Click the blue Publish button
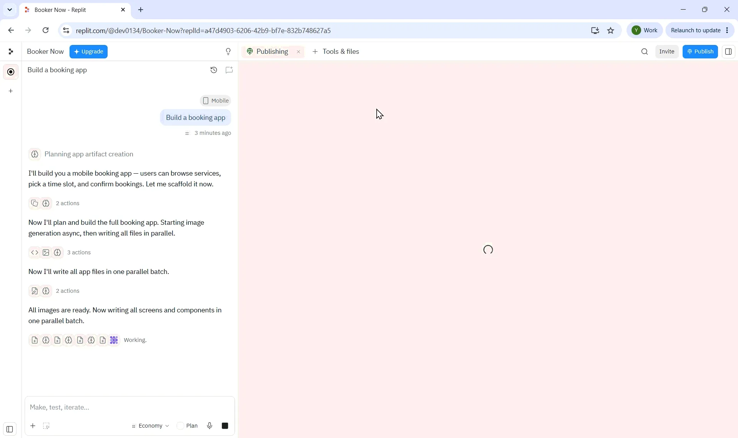738x438 pixels. (x=700, y=51)
